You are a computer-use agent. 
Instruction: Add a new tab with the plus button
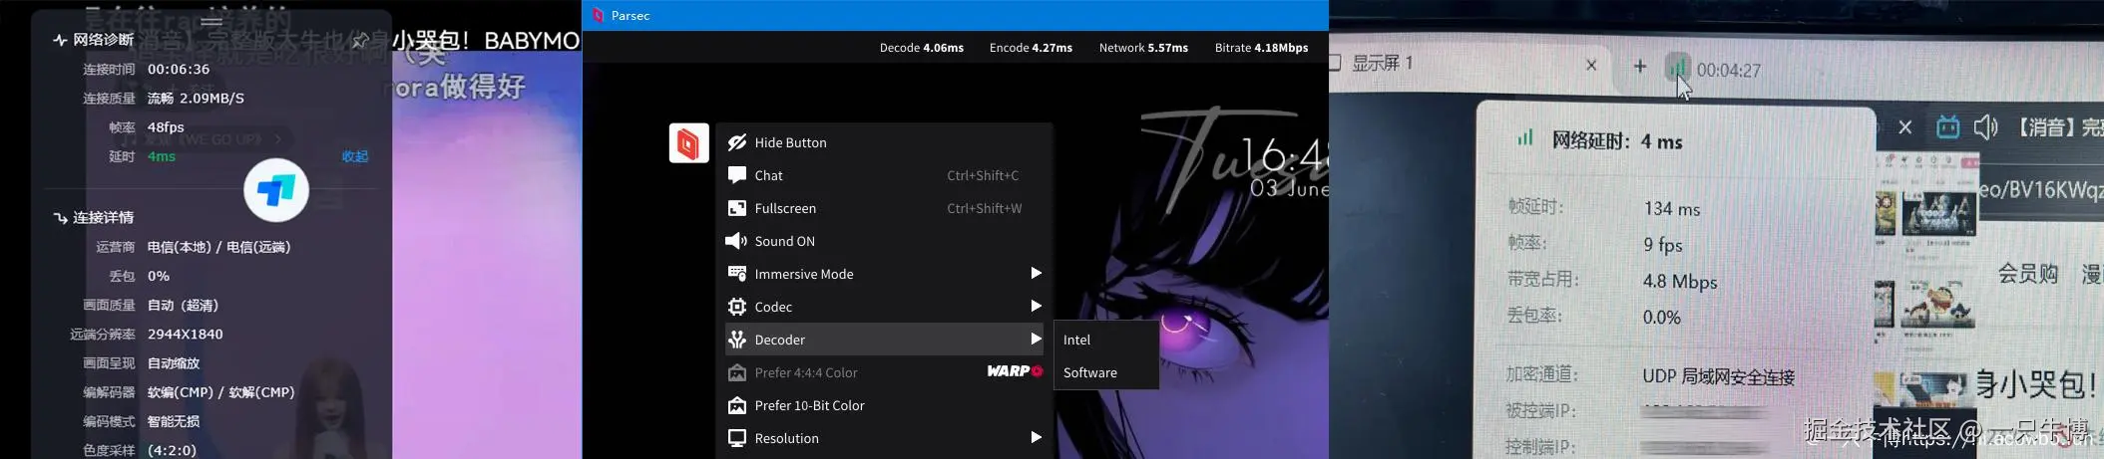[x=1639, y=66]
